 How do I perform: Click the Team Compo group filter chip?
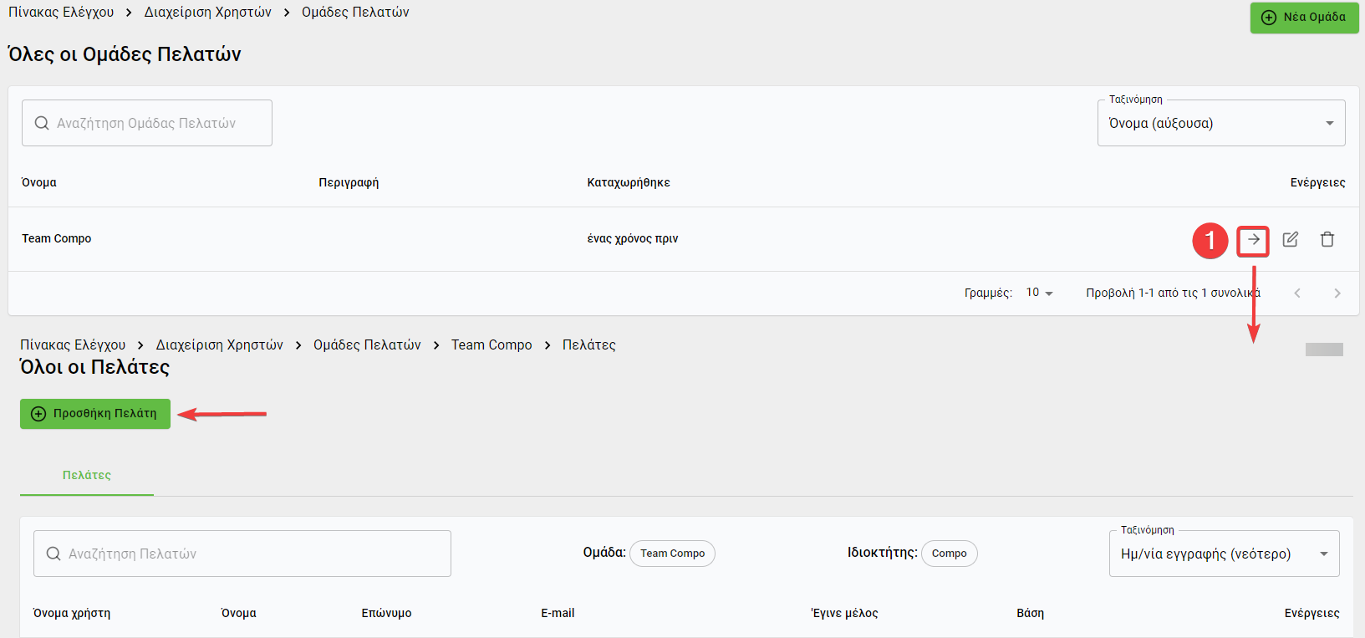pyautogui.click(x=672, y=554)
